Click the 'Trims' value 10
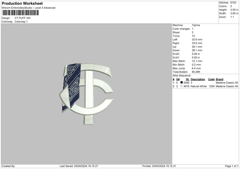 (193, 36)
